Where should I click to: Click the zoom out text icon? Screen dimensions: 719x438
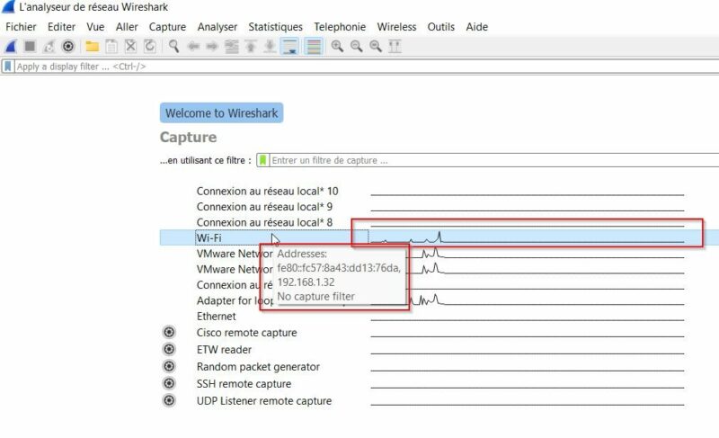click(x=356, y=47)
